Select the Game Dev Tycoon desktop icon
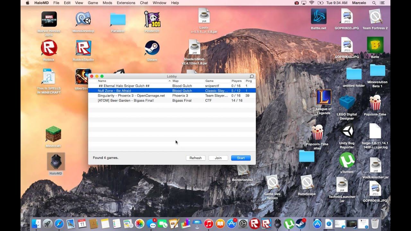Image resolution: width=411 pixels, height=231 pixels. click(x=272, y=182)
